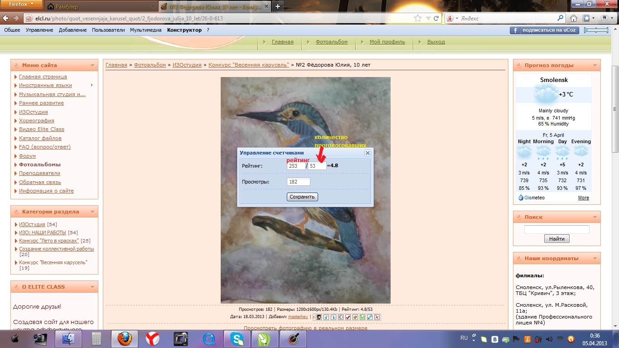Click the подписаться на uCoz button
The height and width of the screenshot is (348, 619).
coord(544,30)
